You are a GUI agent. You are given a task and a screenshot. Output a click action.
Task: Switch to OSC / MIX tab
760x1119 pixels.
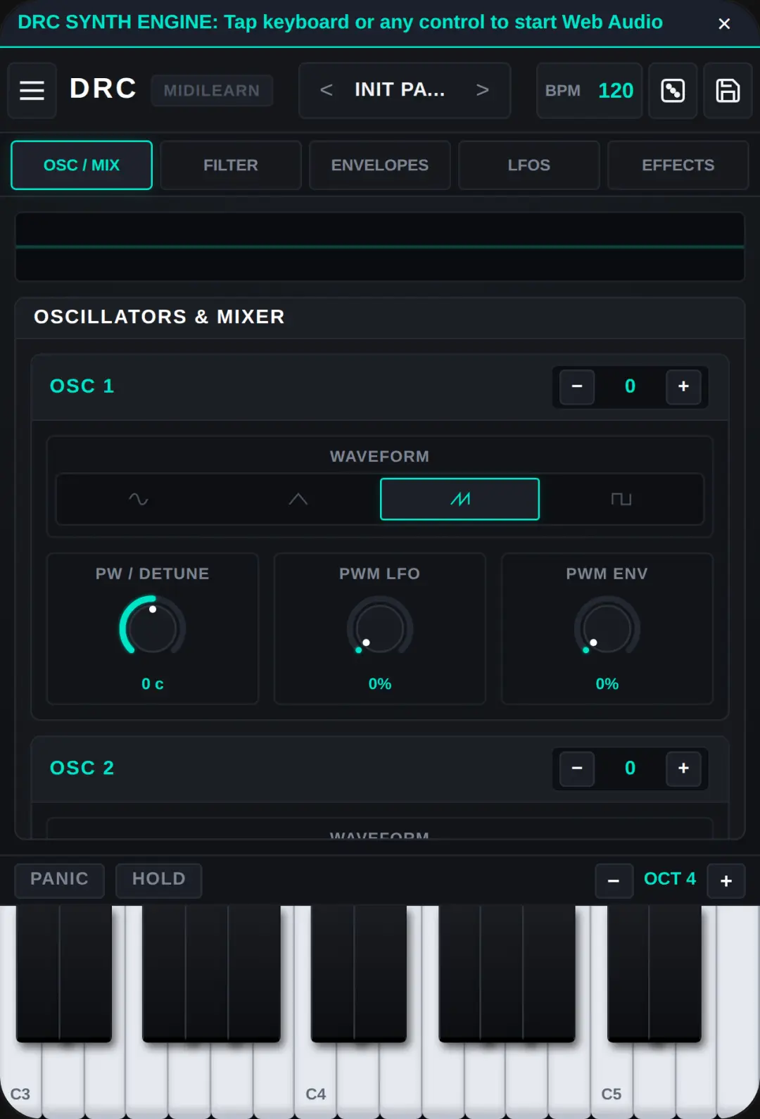pos(82,165)
